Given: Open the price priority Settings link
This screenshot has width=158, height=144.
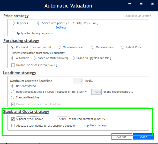Looking at the screenshot, I should [x=61, y=27].
